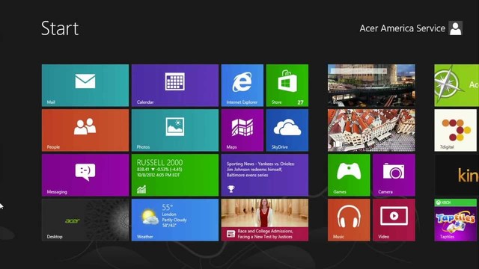Viewport: 479px width, 269px height.
Task: Open the Music tile
Action: click(x=349, y=220)
